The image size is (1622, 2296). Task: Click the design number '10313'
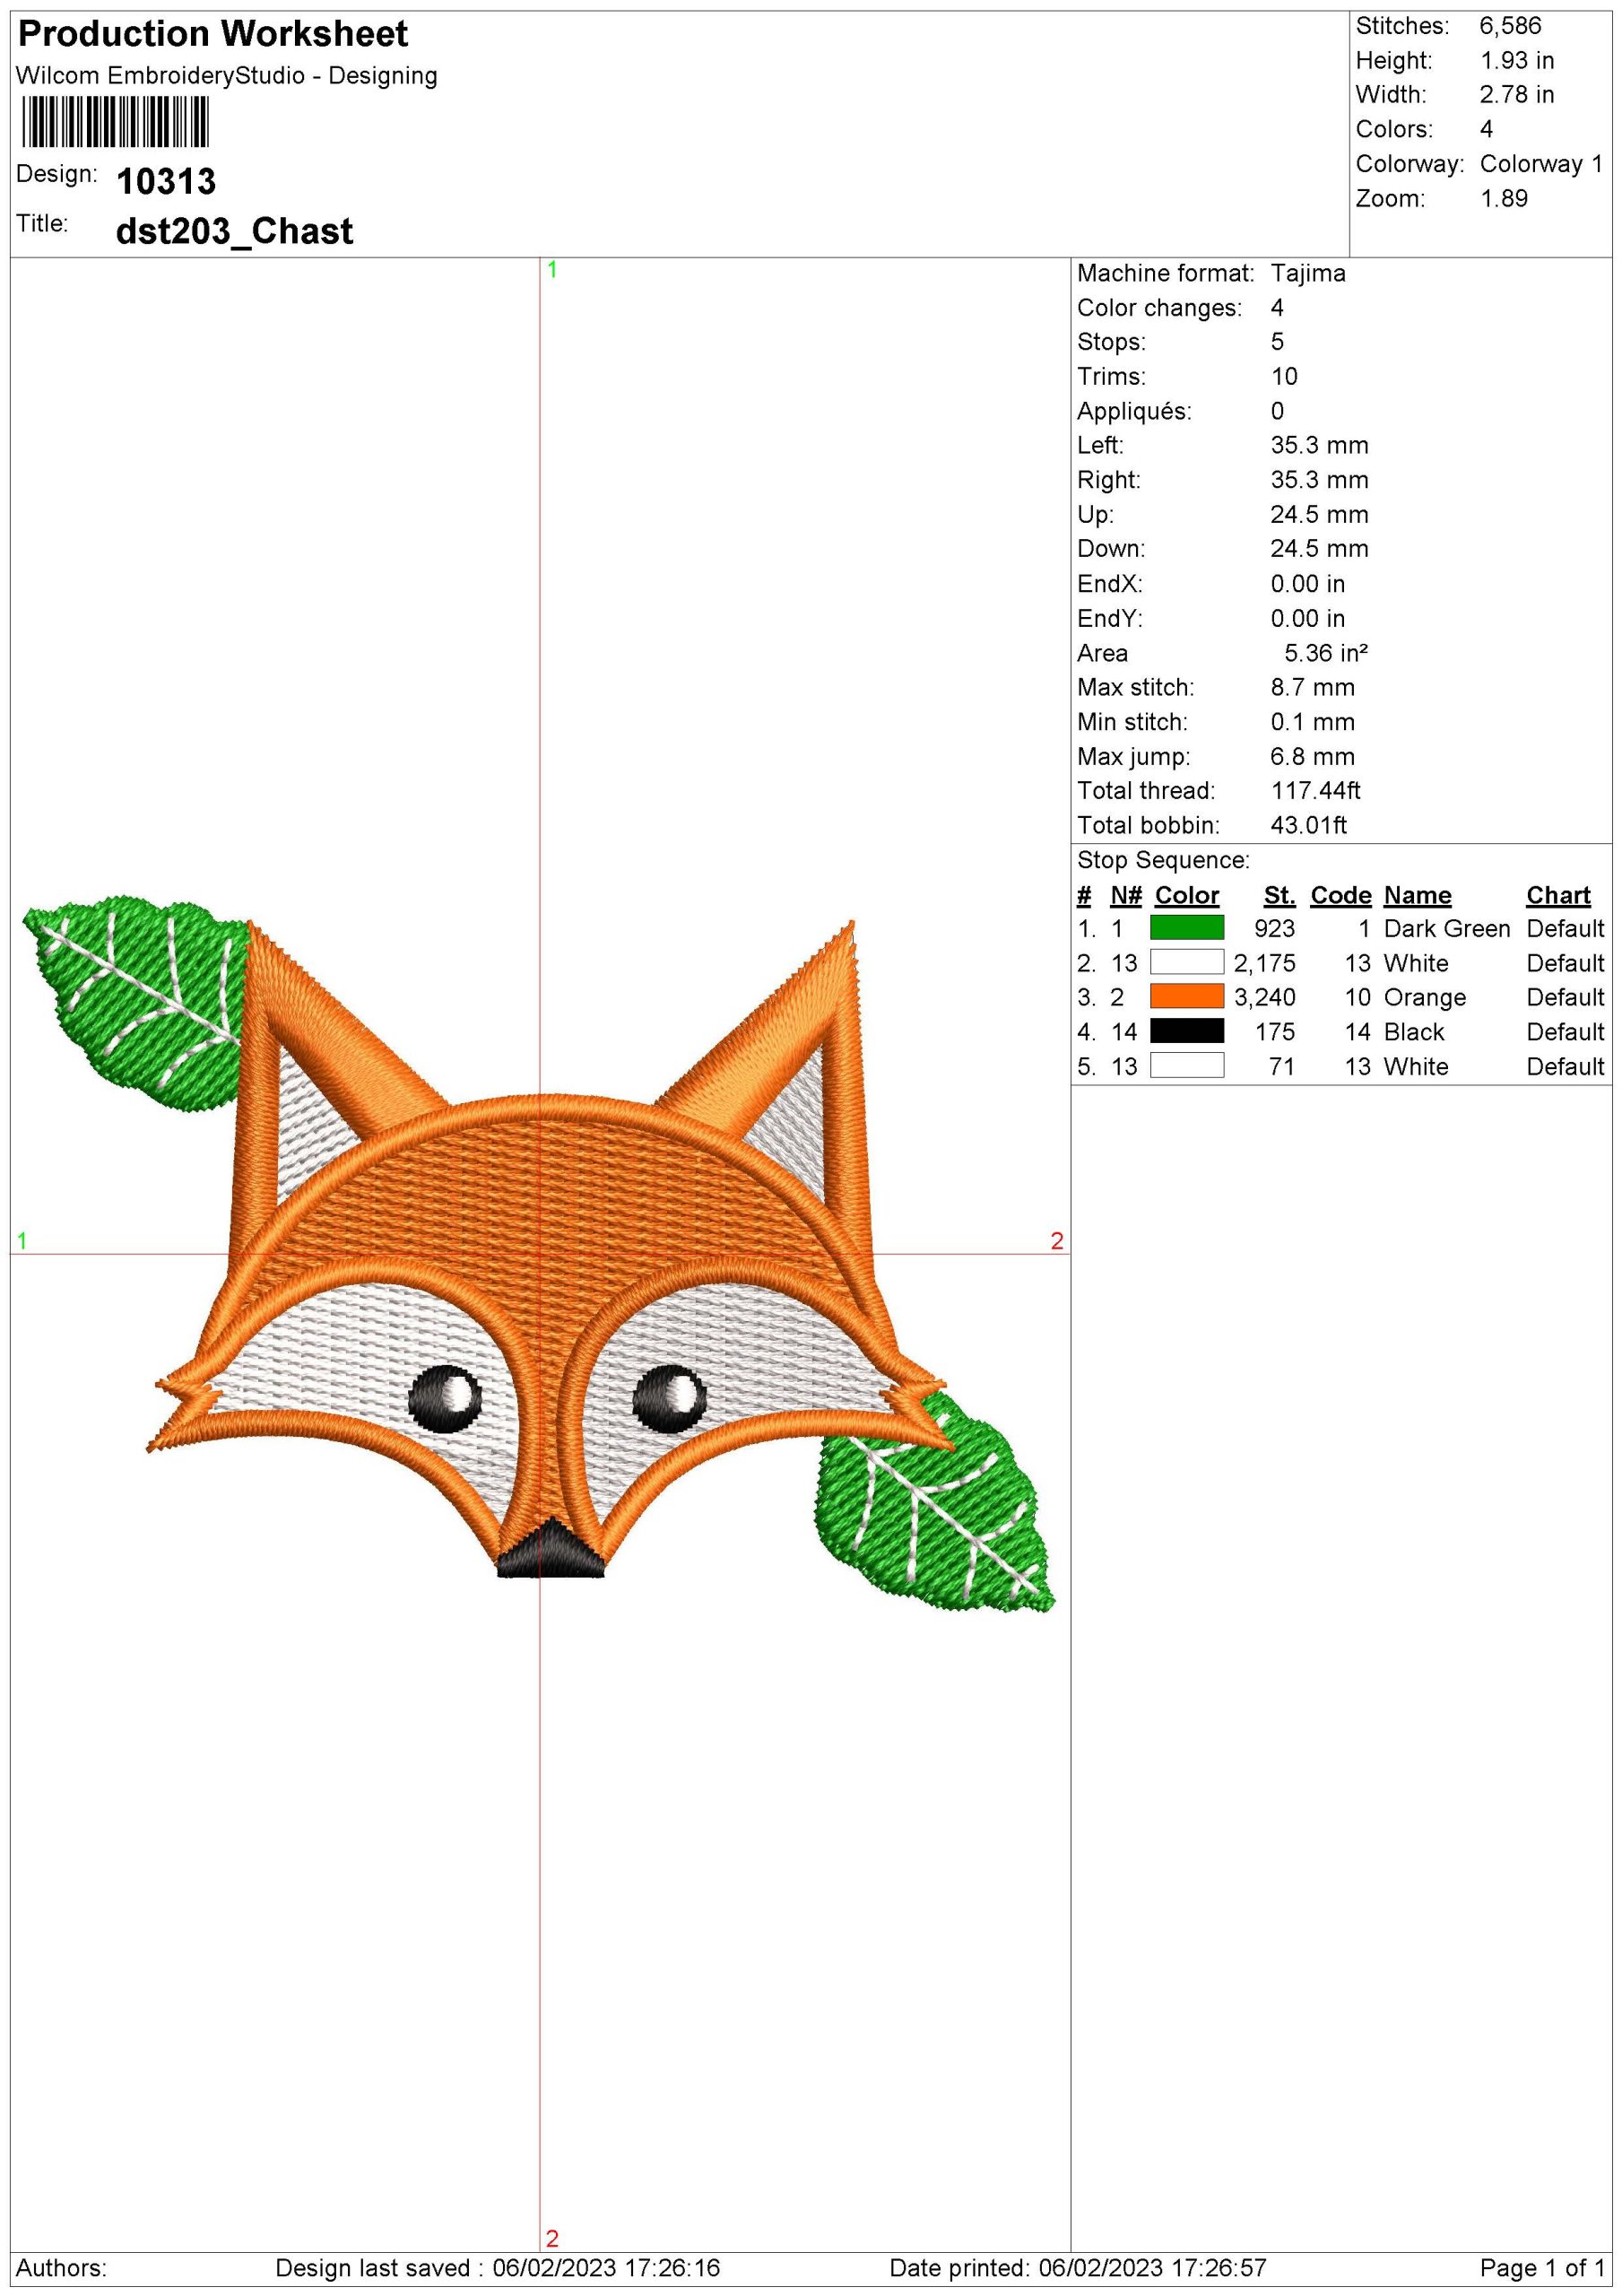(166, 182)
